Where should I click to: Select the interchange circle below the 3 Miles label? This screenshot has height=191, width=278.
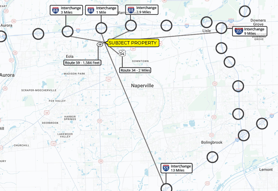(x=68, y=31)
